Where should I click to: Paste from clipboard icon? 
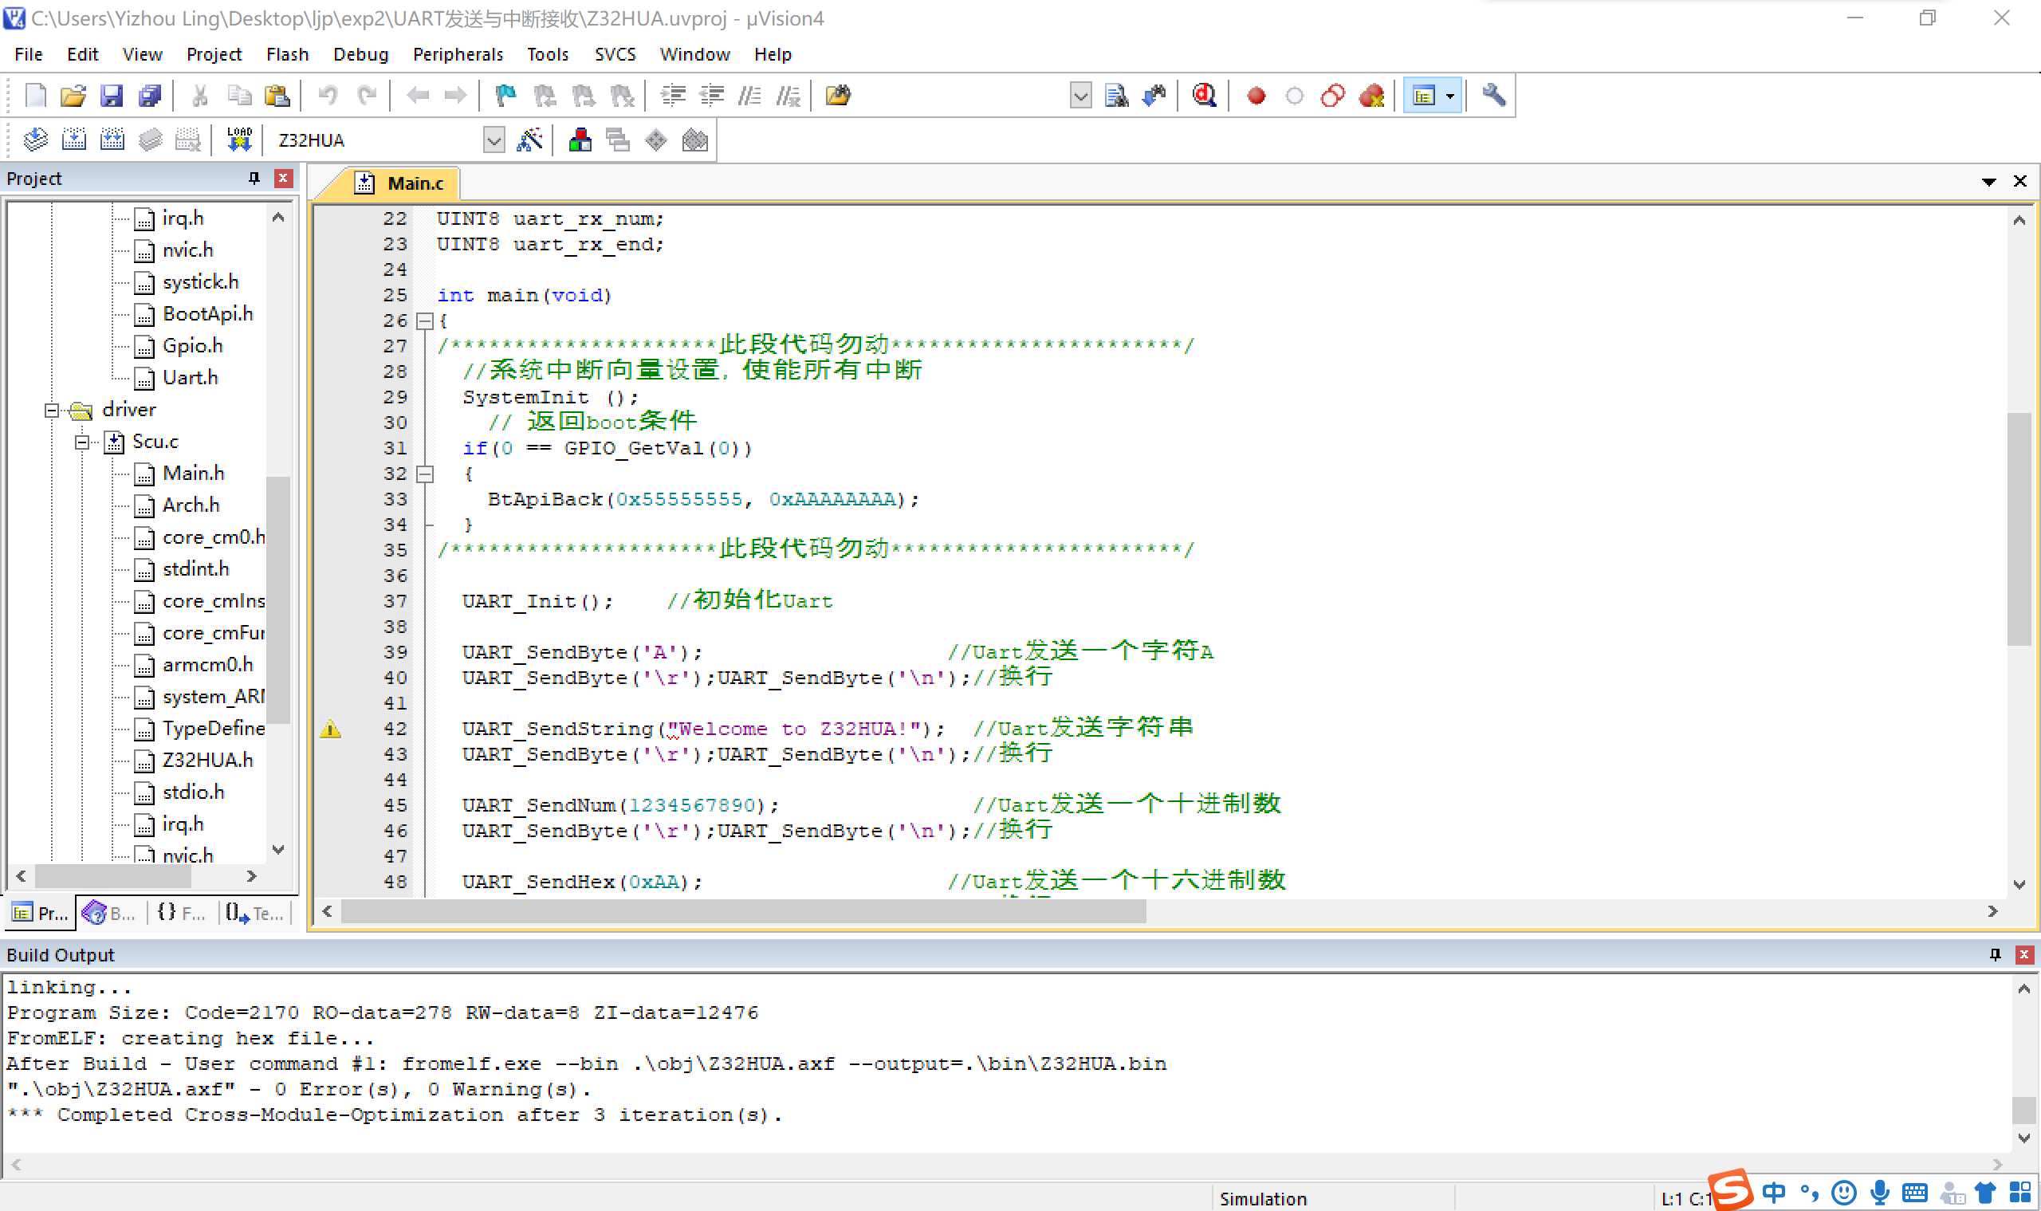277,96
